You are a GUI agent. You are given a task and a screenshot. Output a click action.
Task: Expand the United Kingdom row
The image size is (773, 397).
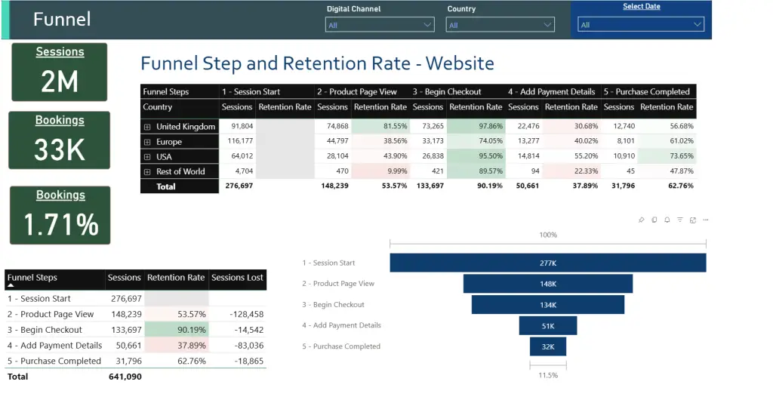click(x=147, y=127)
